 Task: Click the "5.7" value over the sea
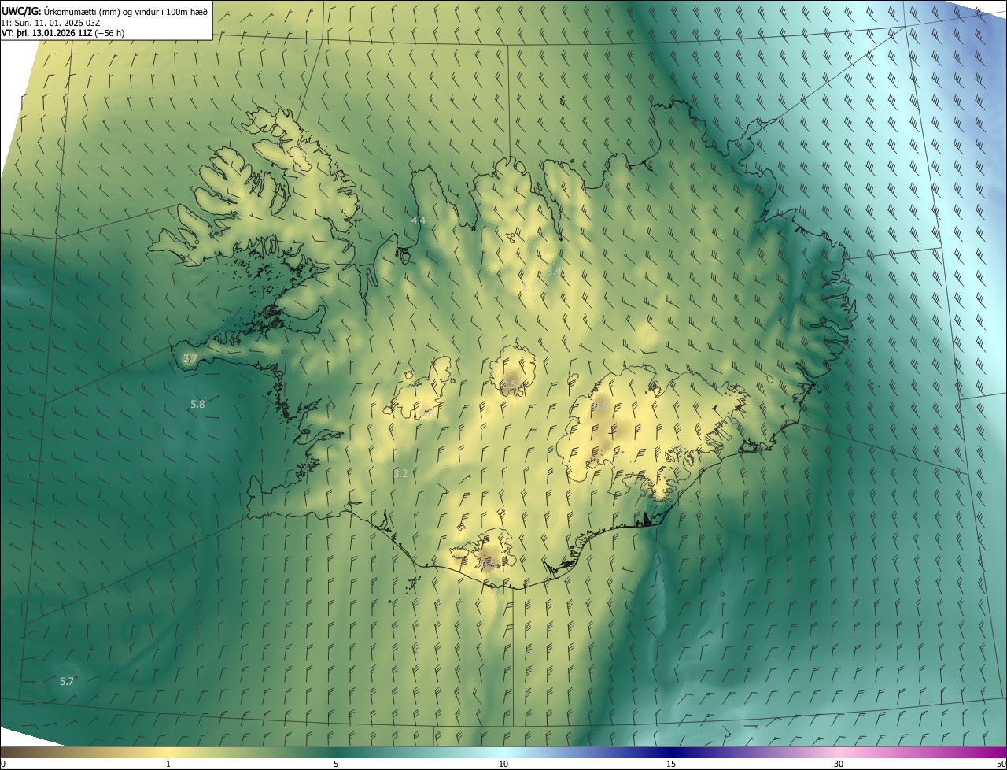[67, 681]
